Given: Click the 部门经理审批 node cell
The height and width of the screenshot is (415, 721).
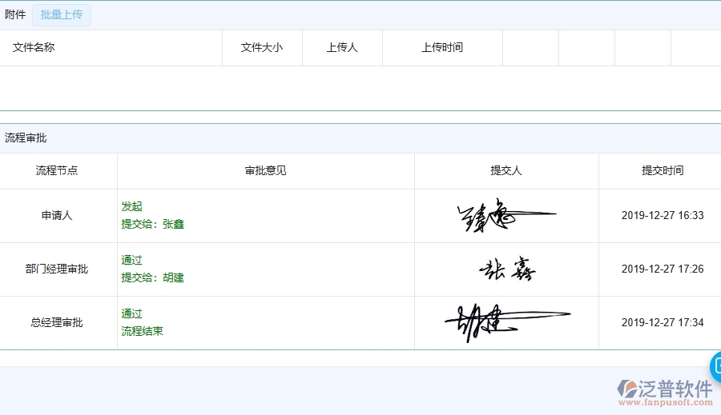Looking at the screenshot, I should [x=57, y=269].
